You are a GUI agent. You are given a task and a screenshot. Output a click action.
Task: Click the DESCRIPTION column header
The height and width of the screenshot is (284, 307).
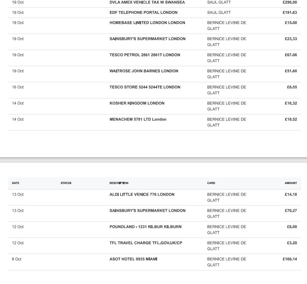[x=119, y=183]
